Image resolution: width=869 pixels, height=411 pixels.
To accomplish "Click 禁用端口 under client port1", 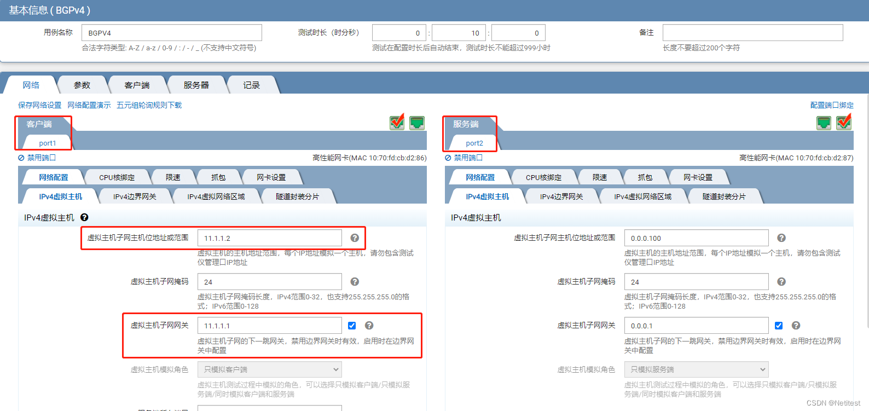I will point(37,158).
